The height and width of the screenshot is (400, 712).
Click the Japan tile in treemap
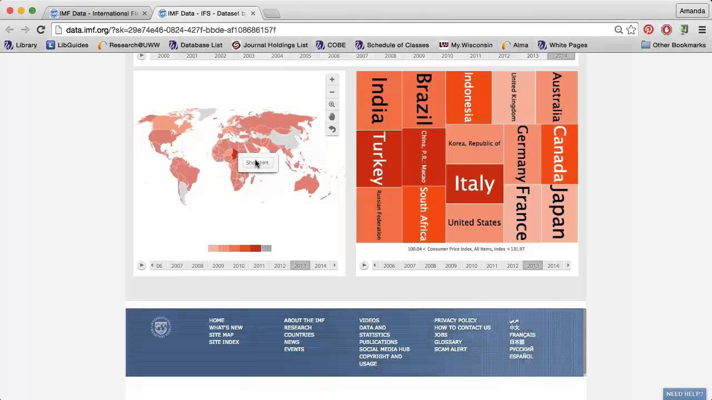(559, 213)
